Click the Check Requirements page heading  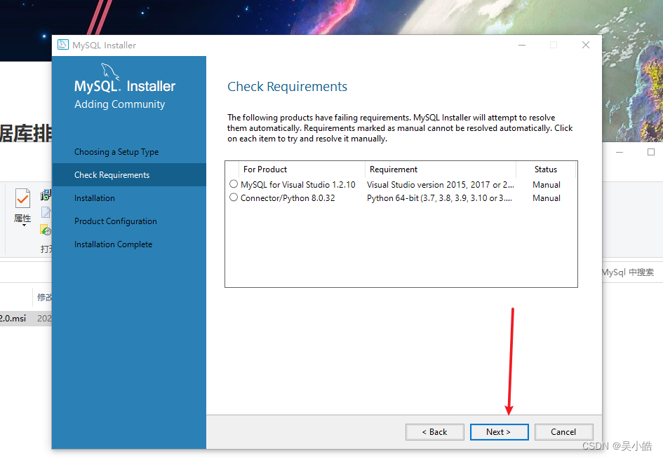click(x=287, y=87)
